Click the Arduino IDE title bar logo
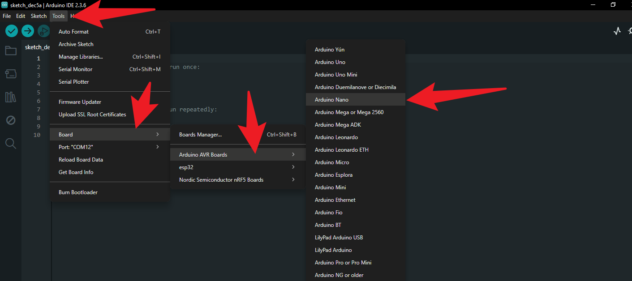Viewport: 632px width, 281px height. pos(4,5)
